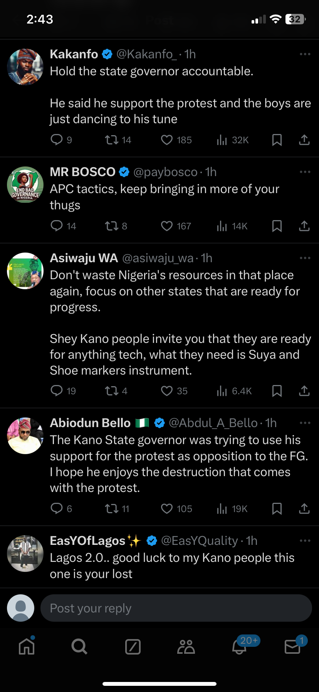The image size is (319, 692).
Task: Reply to Asiwaju WA's tweet
Action: pyautogui.click(x=57, y=391)
